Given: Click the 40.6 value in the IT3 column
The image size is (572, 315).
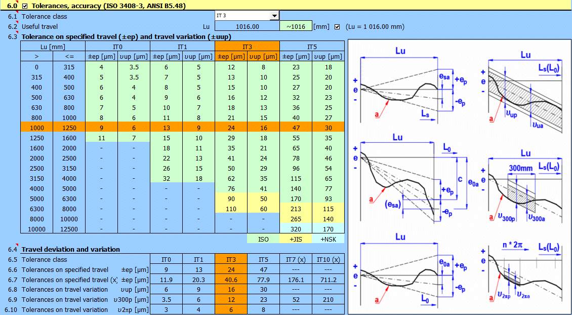Looking at the screenshot, I should coord(231,279).
